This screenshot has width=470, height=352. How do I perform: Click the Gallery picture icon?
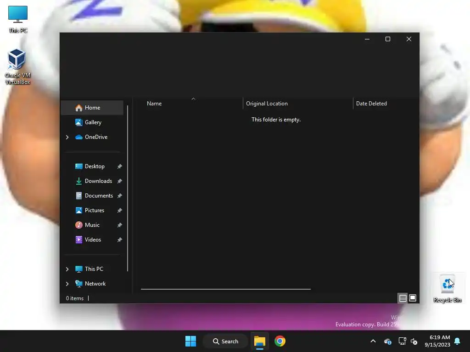[x=79, y=122]
